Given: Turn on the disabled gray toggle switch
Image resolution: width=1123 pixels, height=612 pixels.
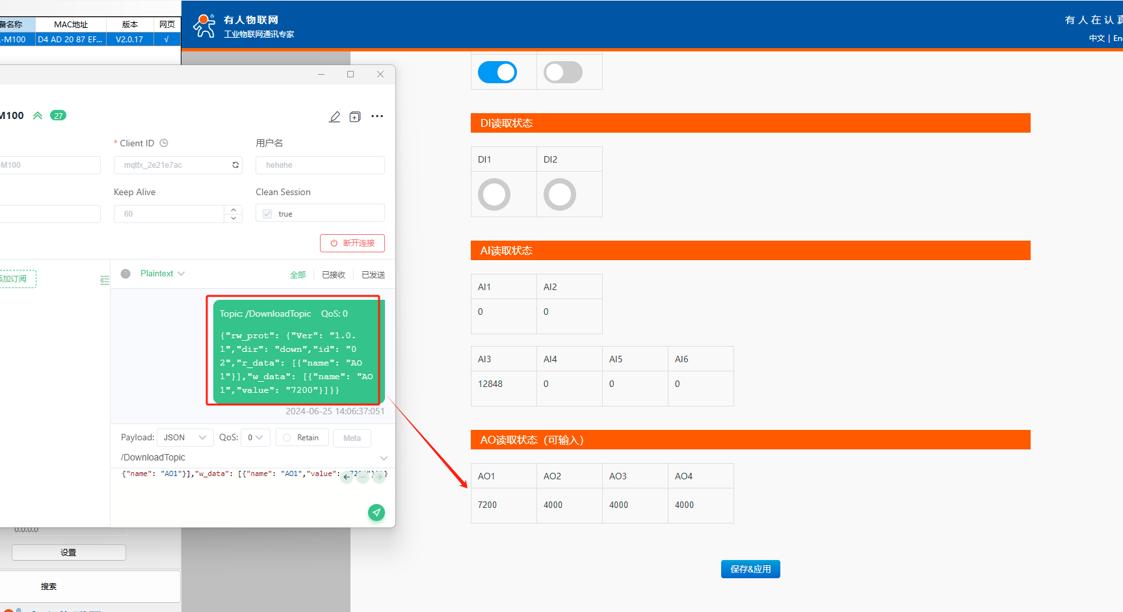Looking at the screenshot, I should coord(563,72).
